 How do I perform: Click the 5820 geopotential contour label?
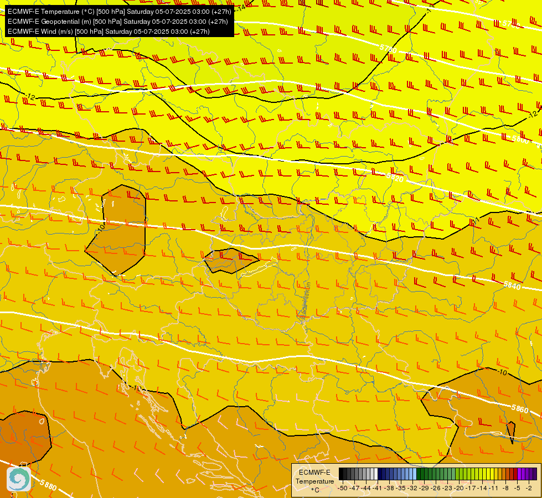[x=395, y=178]
